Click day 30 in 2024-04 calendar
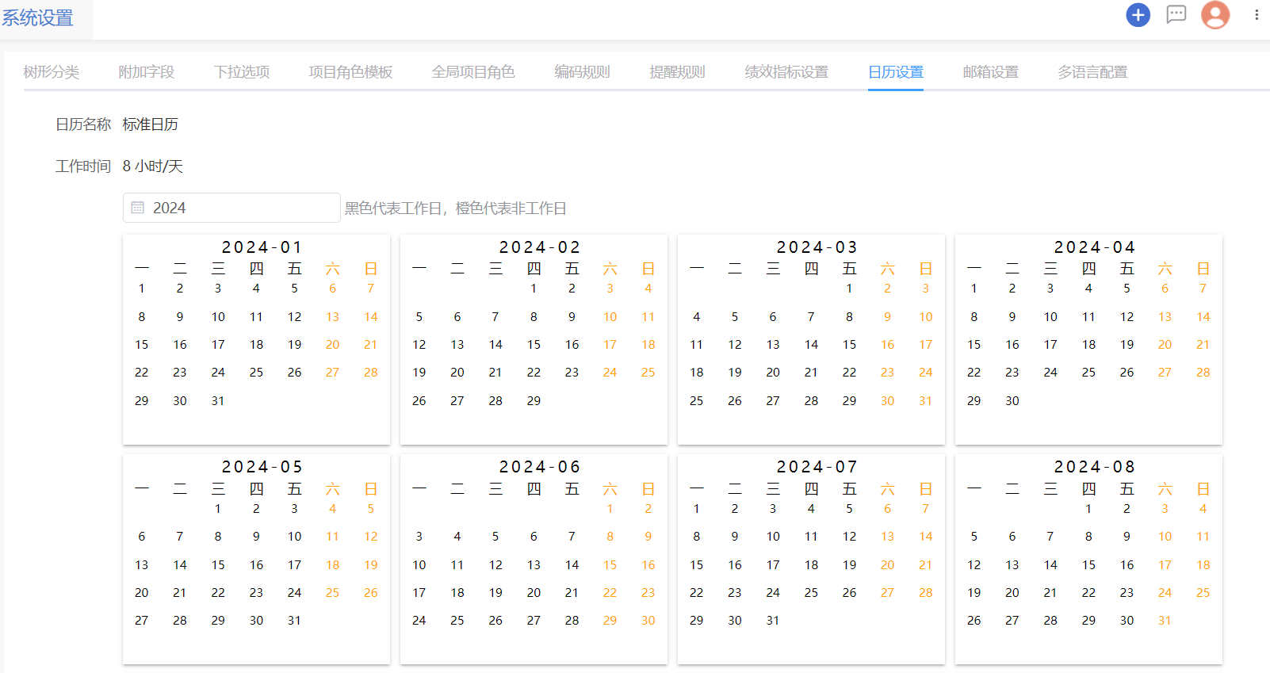The image size is (1270, 673). pyautogui.click(x=1012, y=401)
